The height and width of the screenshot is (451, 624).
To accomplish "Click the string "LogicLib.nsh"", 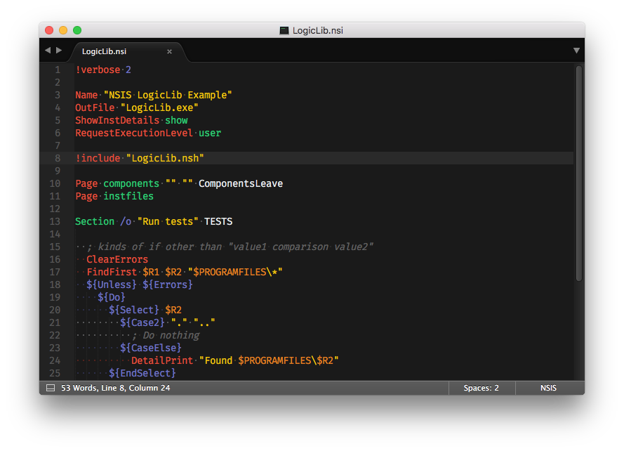I will [x=165, y=158].
